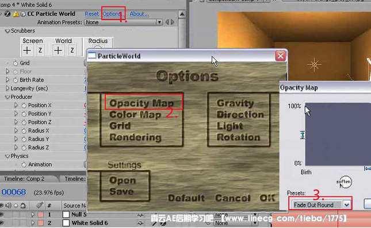This screenshot has width=371, height=228.
Task: Expand the Birth Rate property
Action: coord(7,80)
